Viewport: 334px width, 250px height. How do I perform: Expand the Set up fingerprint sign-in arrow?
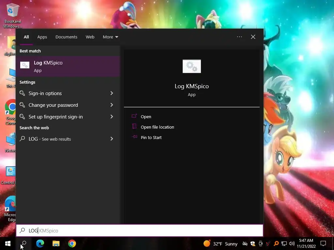pyautogui.click(x=112, y=117)
